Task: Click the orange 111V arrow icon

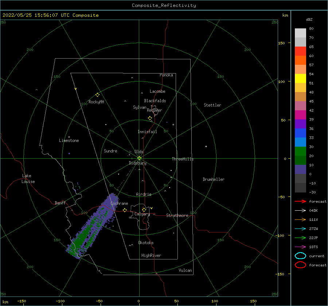Action: pyautogui.click(x=300, y=219)
